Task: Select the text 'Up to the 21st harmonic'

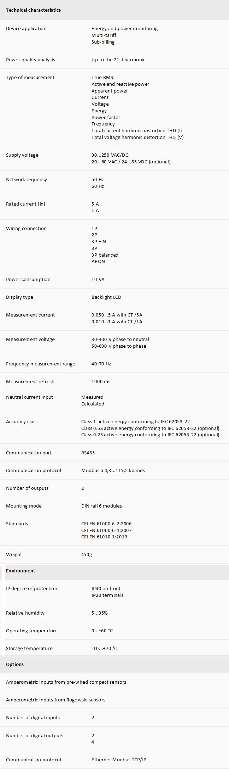Action: (118, 60)
